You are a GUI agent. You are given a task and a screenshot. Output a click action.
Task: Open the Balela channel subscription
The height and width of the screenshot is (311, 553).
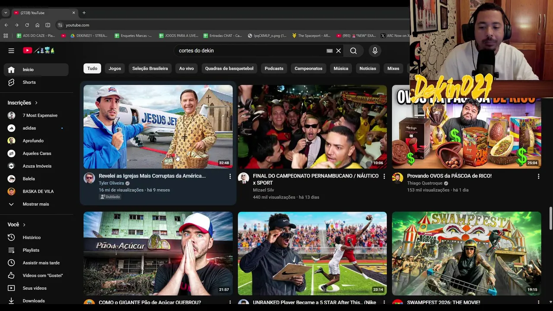[x=36, y=179]
